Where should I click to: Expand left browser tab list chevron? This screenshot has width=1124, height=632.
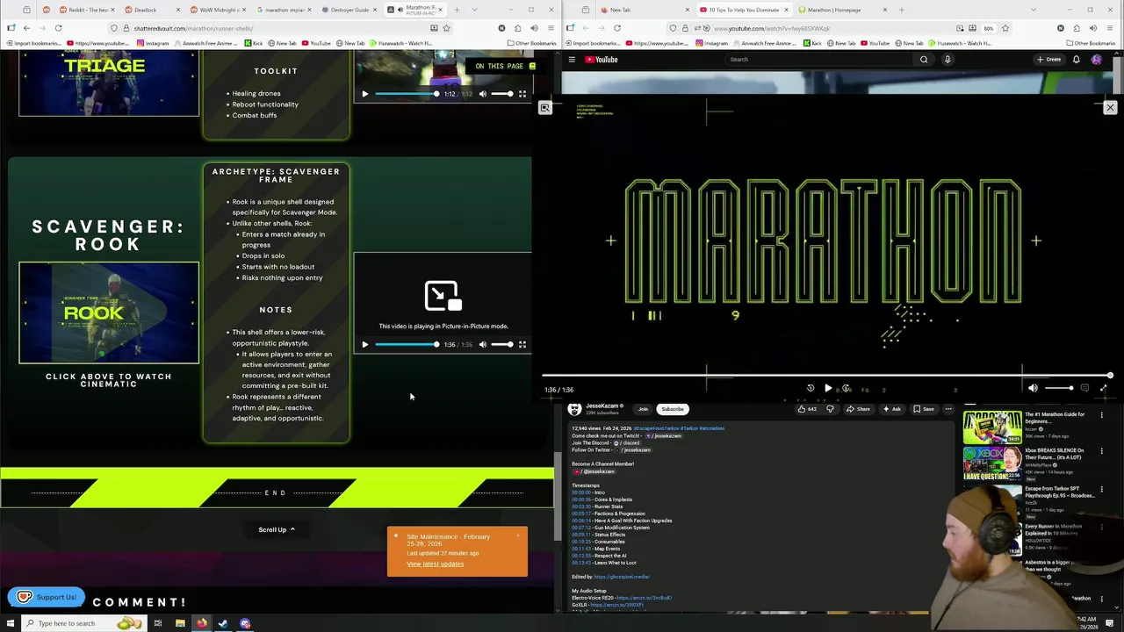pyautogui.click(x=475, y=10)
